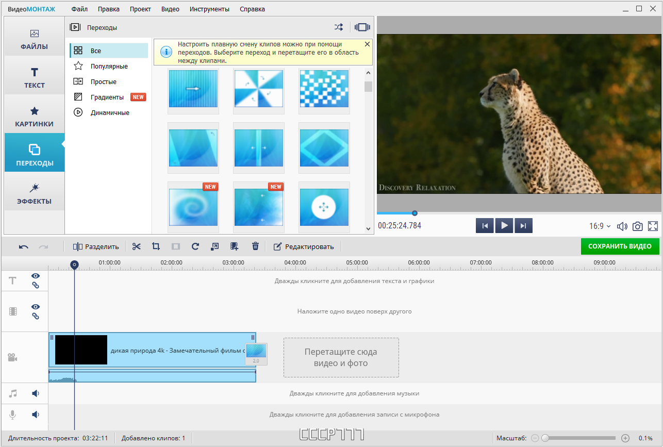663x447 pixels.
Task: Select the spiral swirl transition thumbnail
Action: click(193, 207)
